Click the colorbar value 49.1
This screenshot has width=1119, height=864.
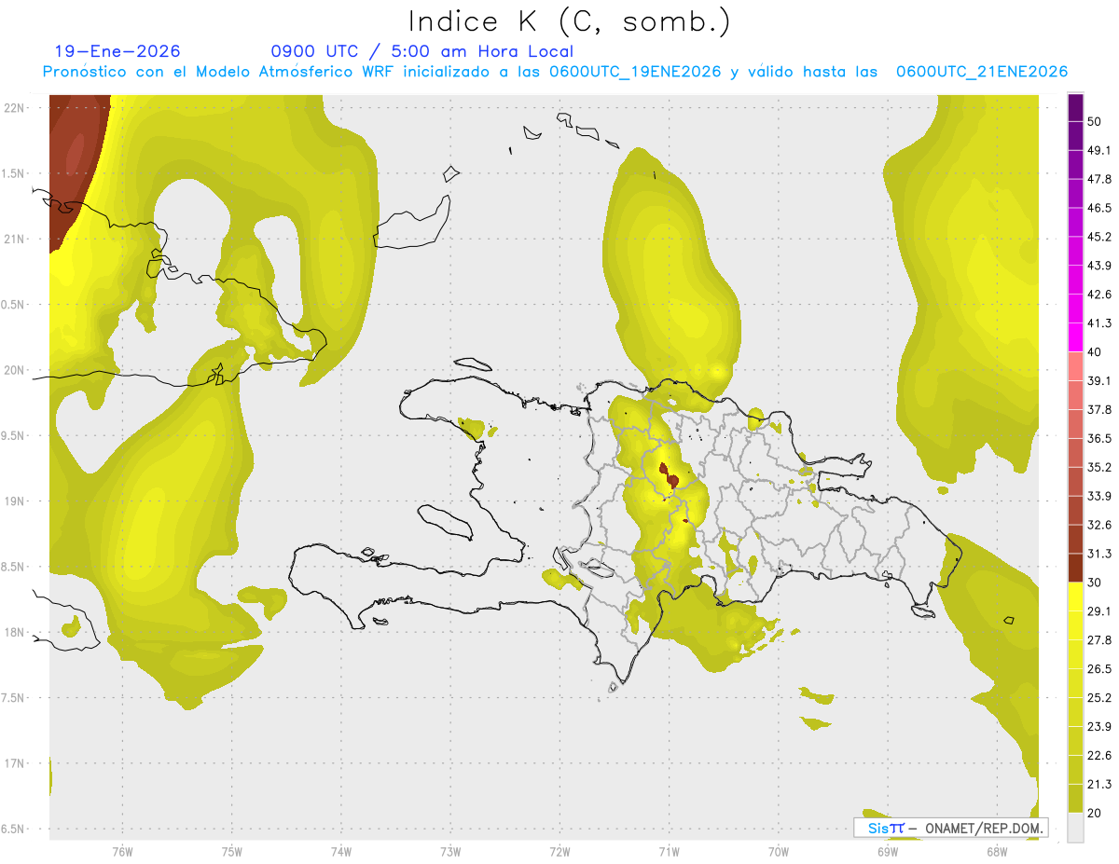pos(1099,150)
